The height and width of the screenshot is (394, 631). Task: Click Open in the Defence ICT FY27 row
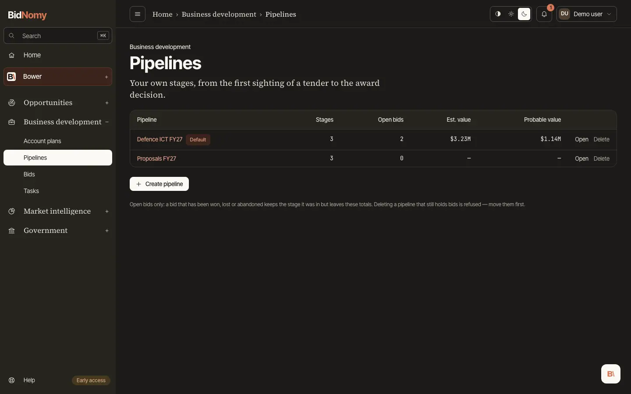point(581,139)
